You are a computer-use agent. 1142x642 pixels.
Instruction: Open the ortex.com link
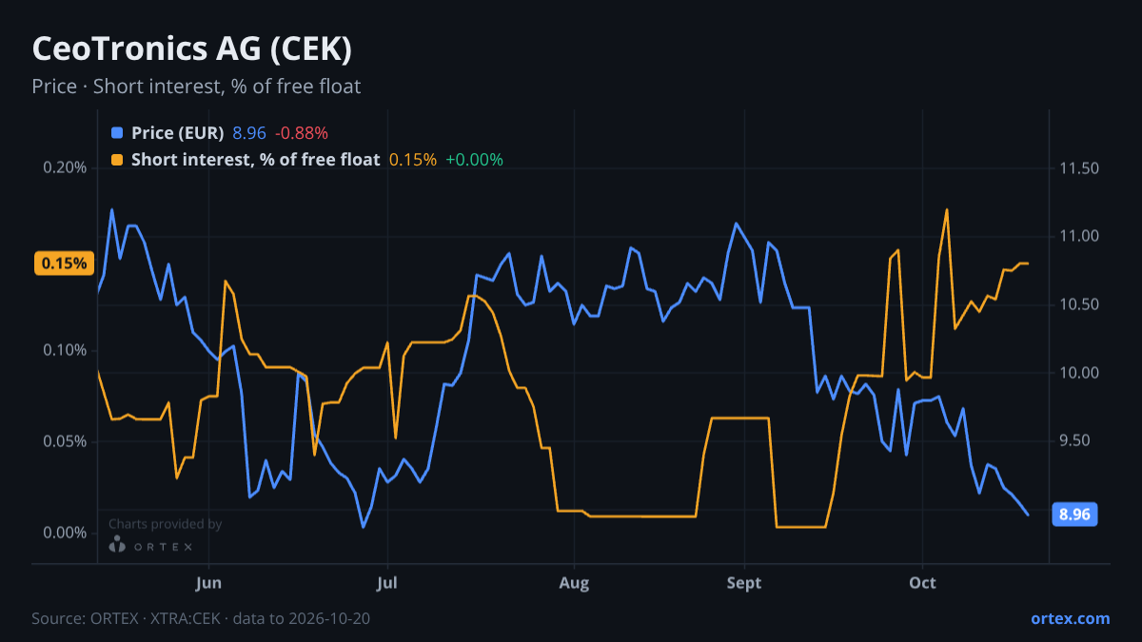coord(1071,618)
